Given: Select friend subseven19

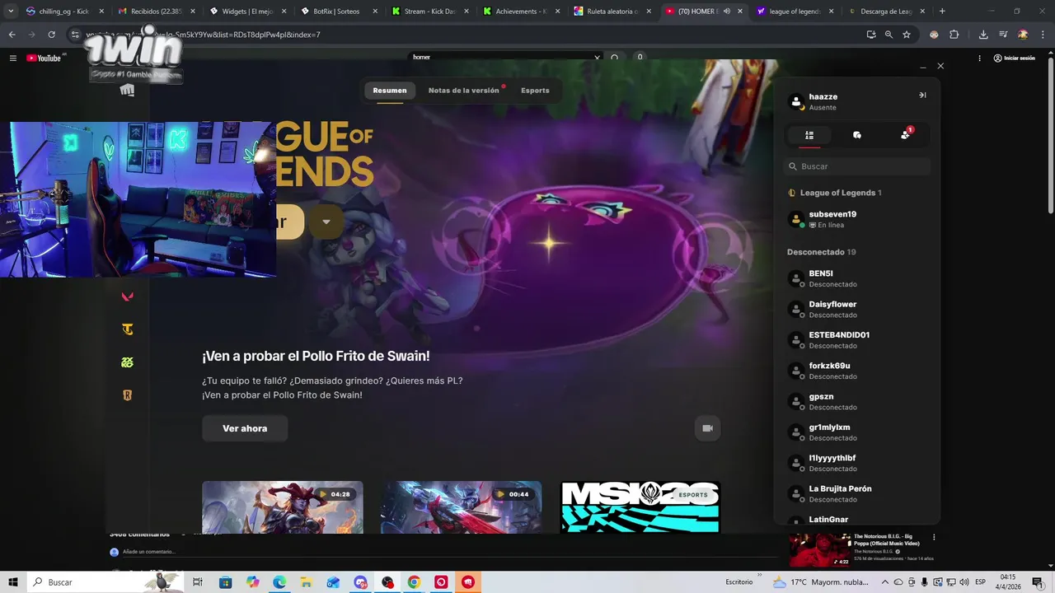Looking at the screenshot, I should pos(857,219).
